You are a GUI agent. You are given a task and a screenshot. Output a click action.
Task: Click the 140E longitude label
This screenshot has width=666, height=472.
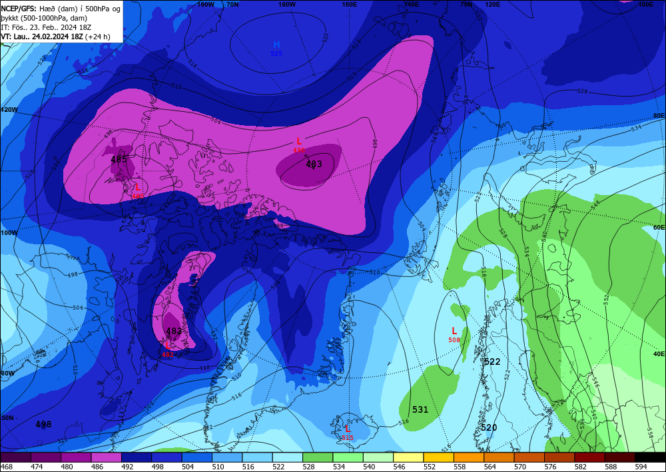[411, 4]
